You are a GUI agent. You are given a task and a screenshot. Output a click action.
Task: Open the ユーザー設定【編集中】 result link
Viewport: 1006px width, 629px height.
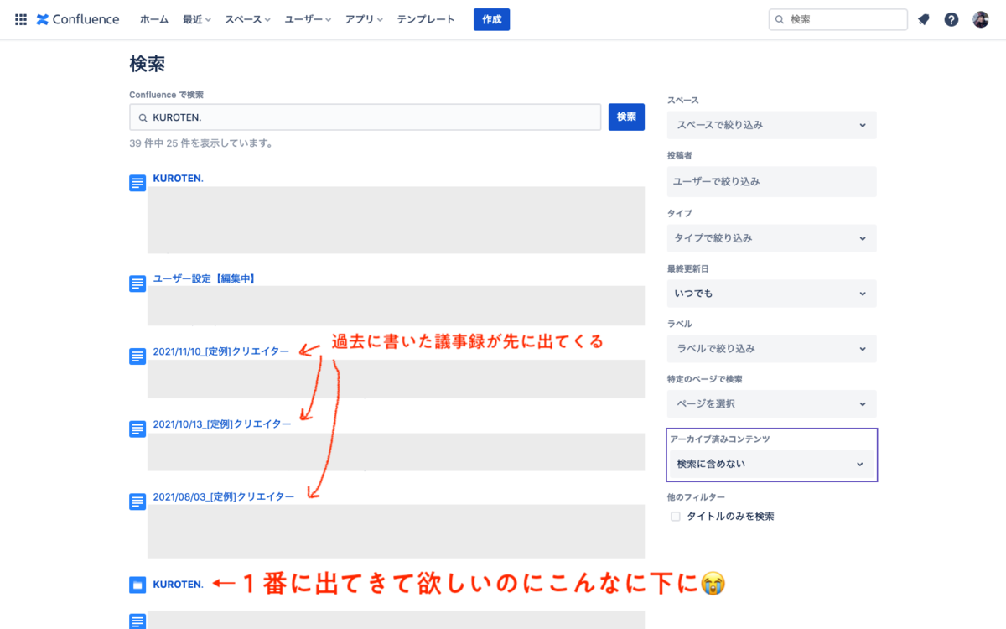204,278
